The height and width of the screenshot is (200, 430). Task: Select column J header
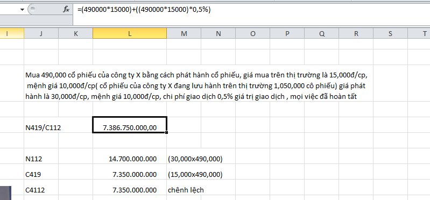(x=41, y=33)
